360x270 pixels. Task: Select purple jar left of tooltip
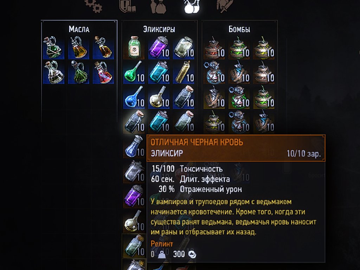click(x=134, y=196)
